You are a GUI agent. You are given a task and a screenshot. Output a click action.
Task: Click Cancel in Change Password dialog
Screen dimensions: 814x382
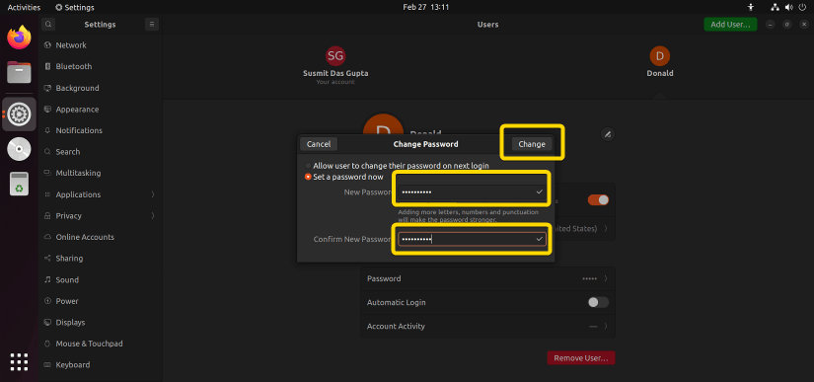[319, 144]
